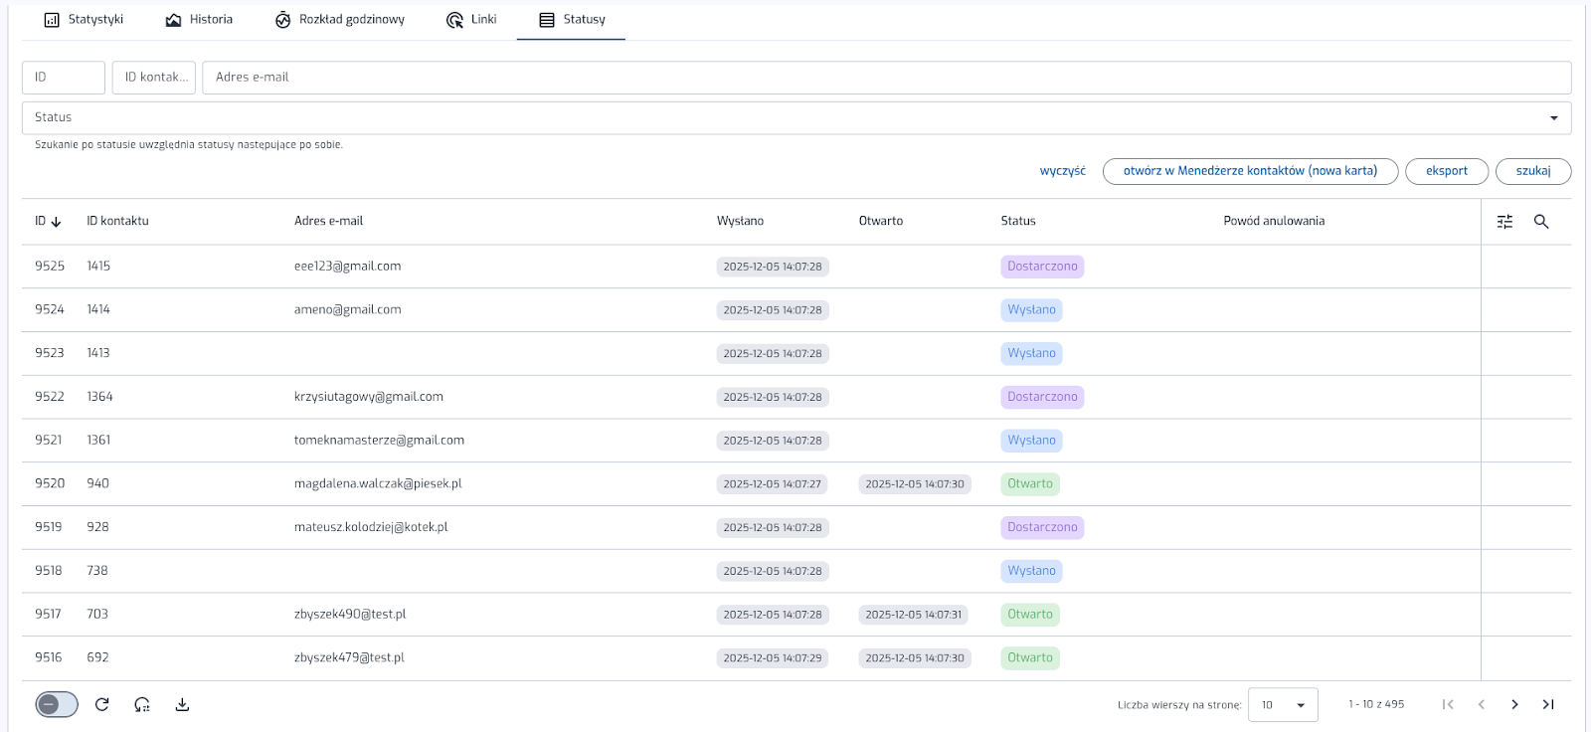Screen dimensions: 1591x732
Task: Click the auto-refresh settings icon
Action: pos(142,704)
